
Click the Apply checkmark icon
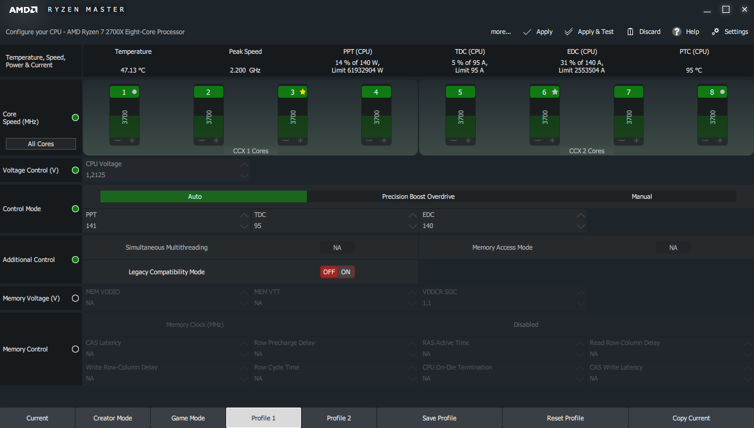coord(527,32)
